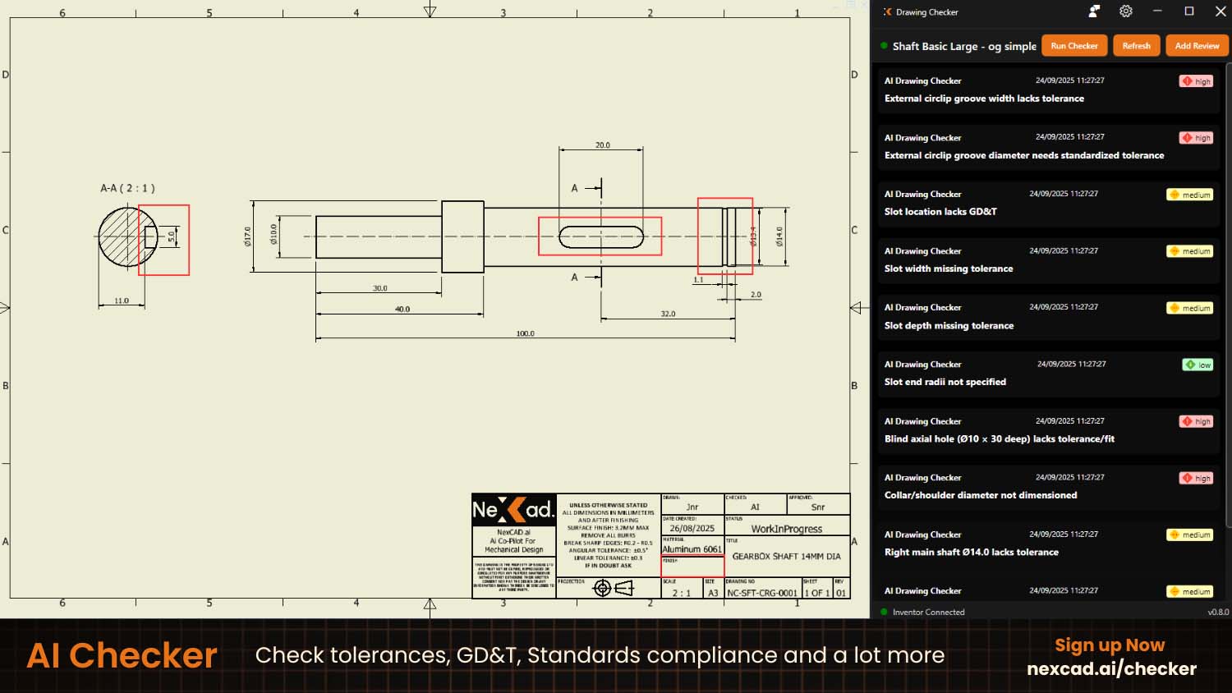Click the medium badge on Slot depth issue
Screen dimensions: 1232x693
[x=1189, y=307]
